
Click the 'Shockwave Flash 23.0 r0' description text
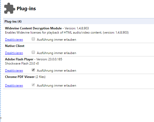pyautogui.click(x=22, y=63)
